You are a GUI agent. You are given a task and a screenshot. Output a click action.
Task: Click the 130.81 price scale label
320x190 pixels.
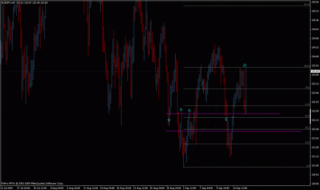[x=315, y=175]
